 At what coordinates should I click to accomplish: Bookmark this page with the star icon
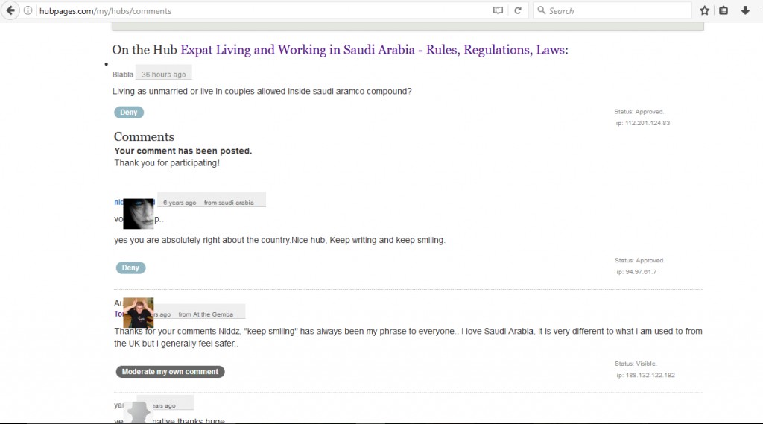(704, 10)
